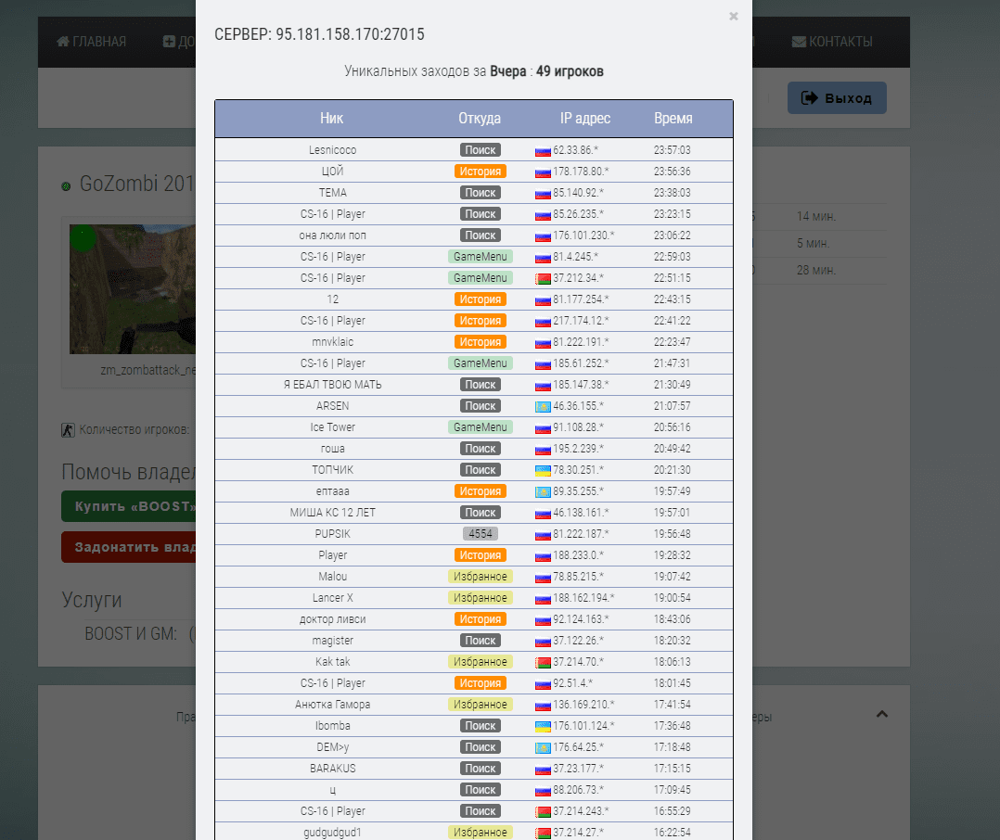Viewport: 1000px width, 840px height.
Task: Click the envelope icon beside КОНТАКТЫ
Action: 799,42
